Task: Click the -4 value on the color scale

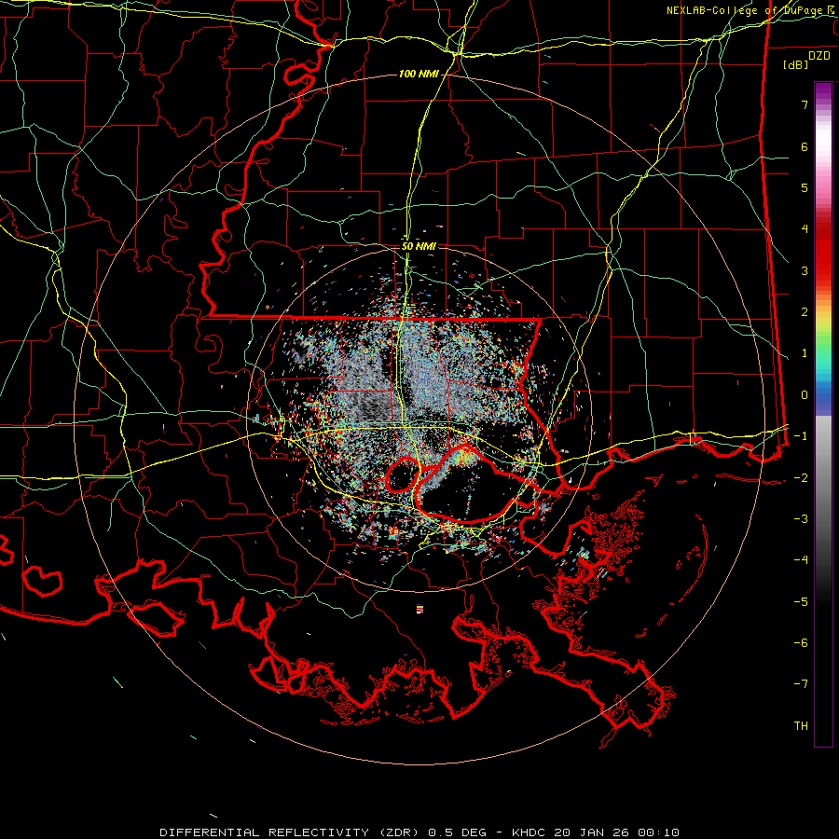Action: coord(801,560)
